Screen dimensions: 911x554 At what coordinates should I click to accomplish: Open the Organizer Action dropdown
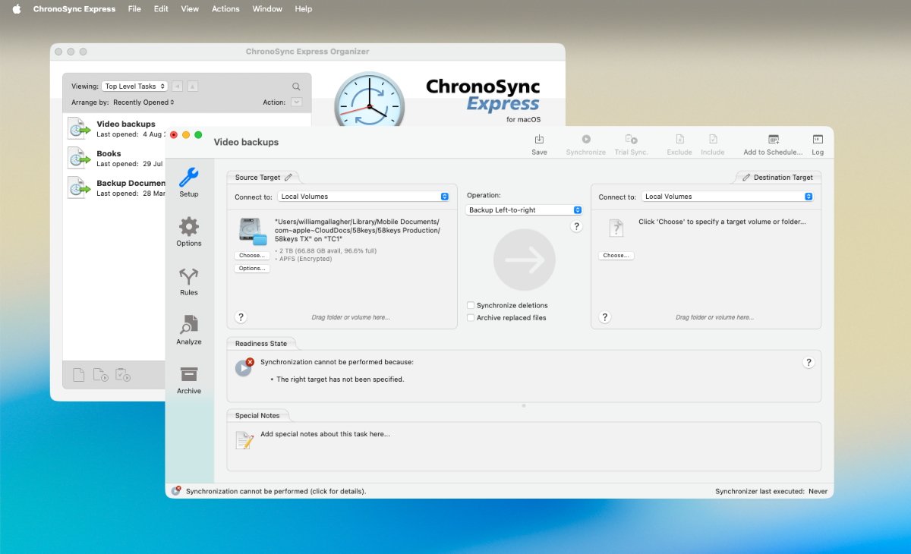click(x=296, y=102)
